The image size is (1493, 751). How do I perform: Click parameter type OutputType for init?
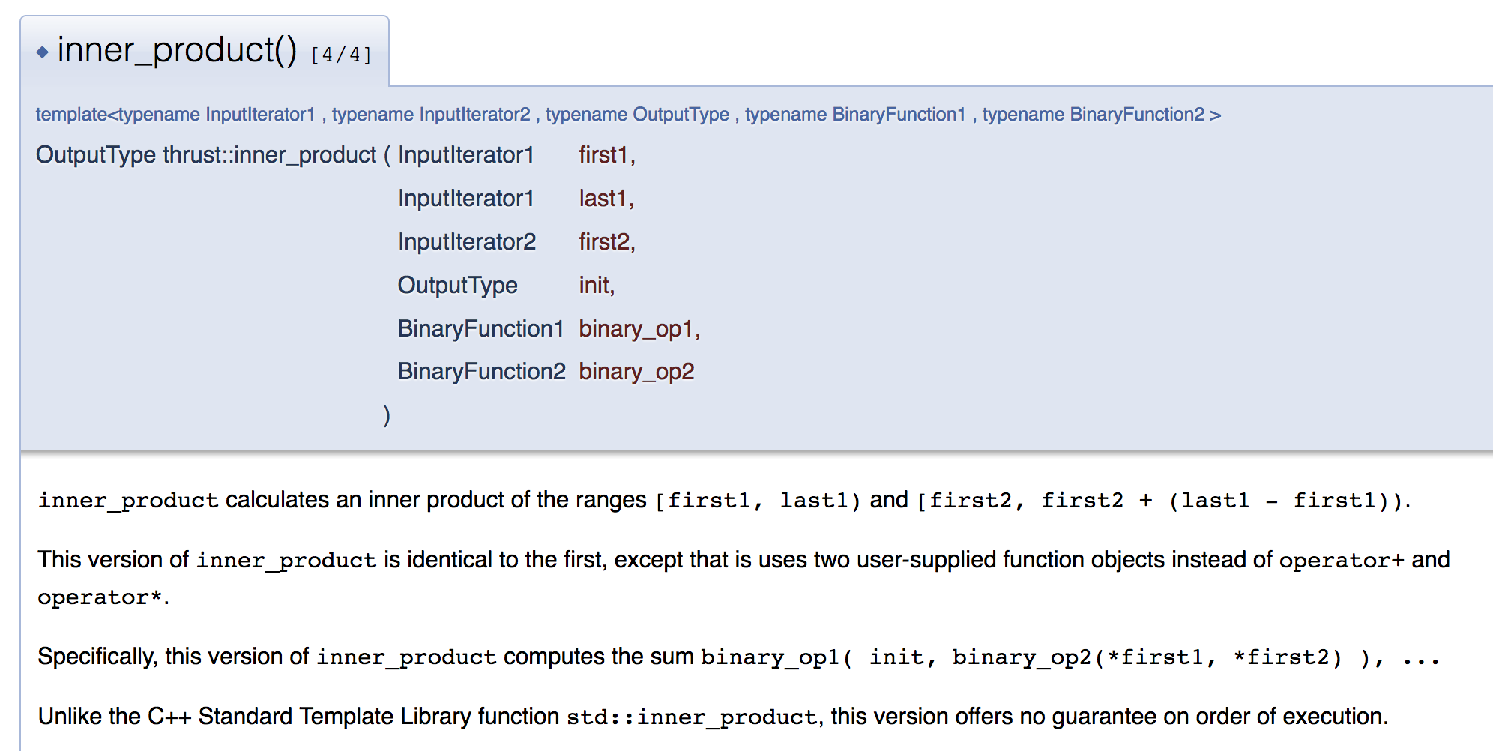(457, 286)
